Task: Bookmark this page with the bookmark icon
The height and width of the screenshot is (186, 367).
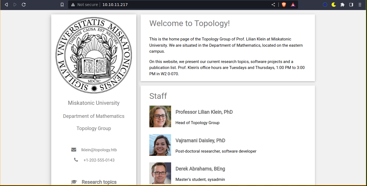Action: coord(62,5)
